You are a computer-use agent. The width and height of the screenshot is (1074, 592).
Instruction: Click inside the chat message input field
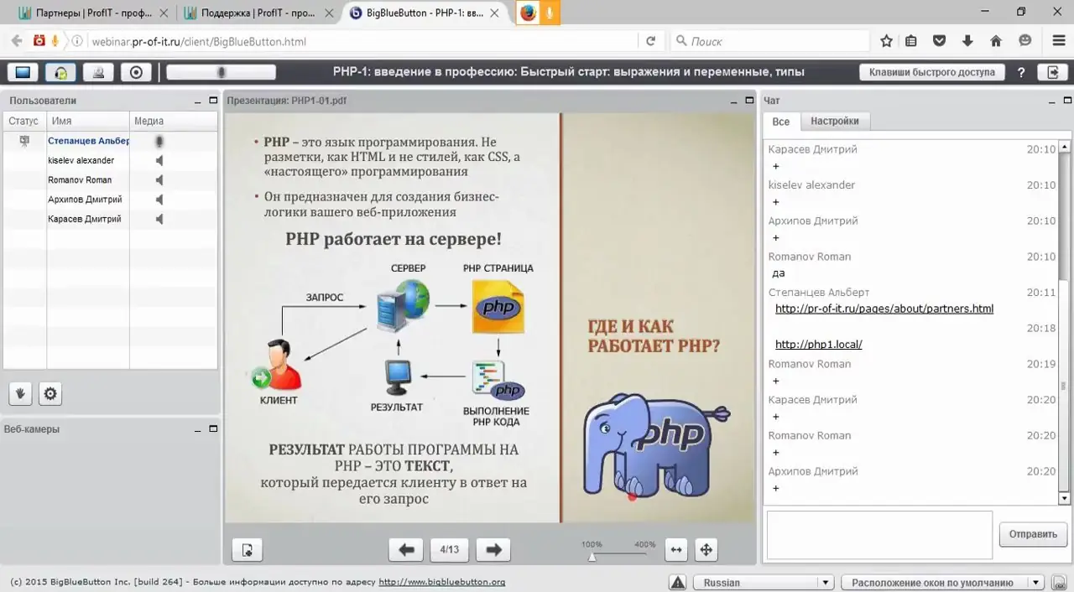[x=878, y=534]
